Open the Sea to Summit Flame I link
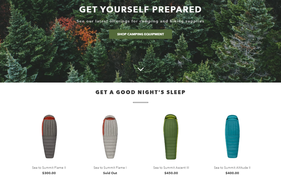Image resolution: width=281 pixels, height=178 pixels. (110, 168)
